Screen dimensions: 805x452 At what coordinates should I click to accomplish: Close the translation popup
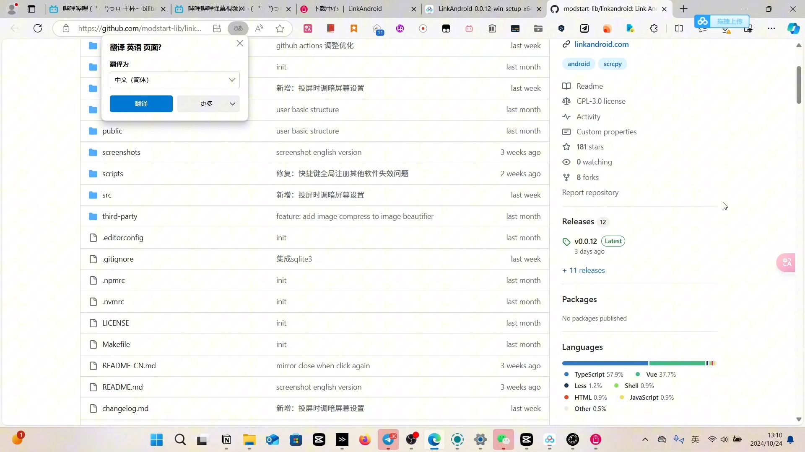pos(240,44)
